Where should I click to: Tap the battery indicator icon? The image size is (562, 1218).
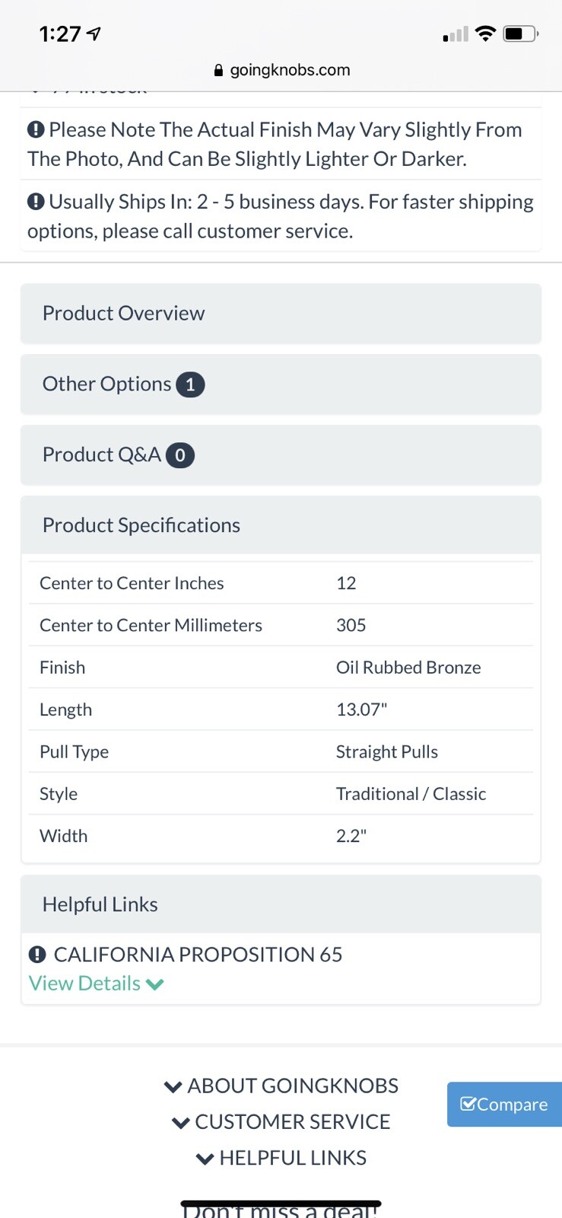[521, 33]
